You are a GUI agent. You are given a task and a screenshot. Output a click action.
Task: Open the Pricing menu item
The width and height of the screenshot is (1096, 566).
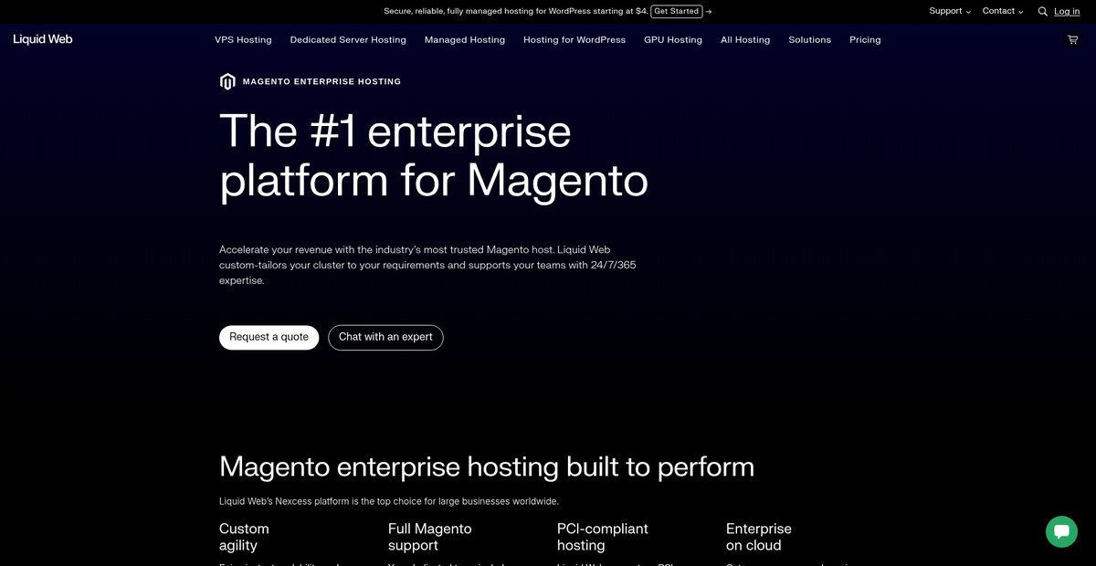click(865, 40)
